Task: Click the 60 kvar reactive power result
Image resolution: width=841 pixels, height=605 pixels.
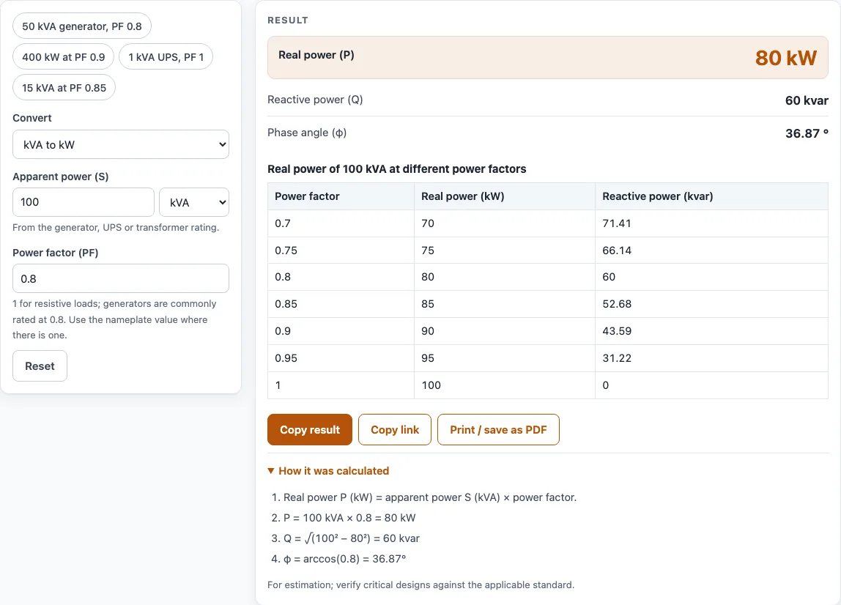Action: click(x=807, y=100)
